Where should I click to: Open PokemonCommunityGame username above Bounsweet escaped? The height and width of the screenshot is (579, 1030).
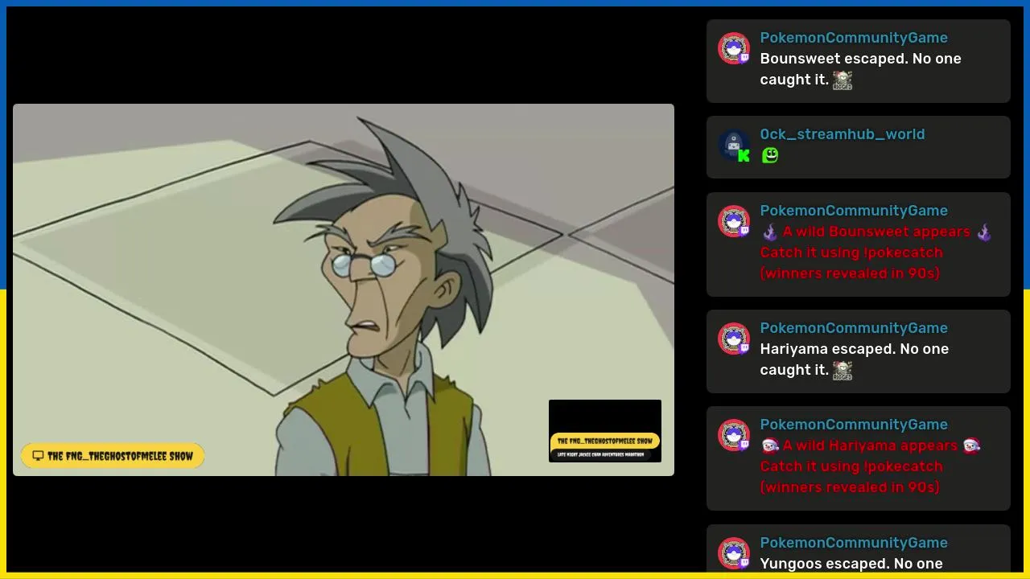854,38
